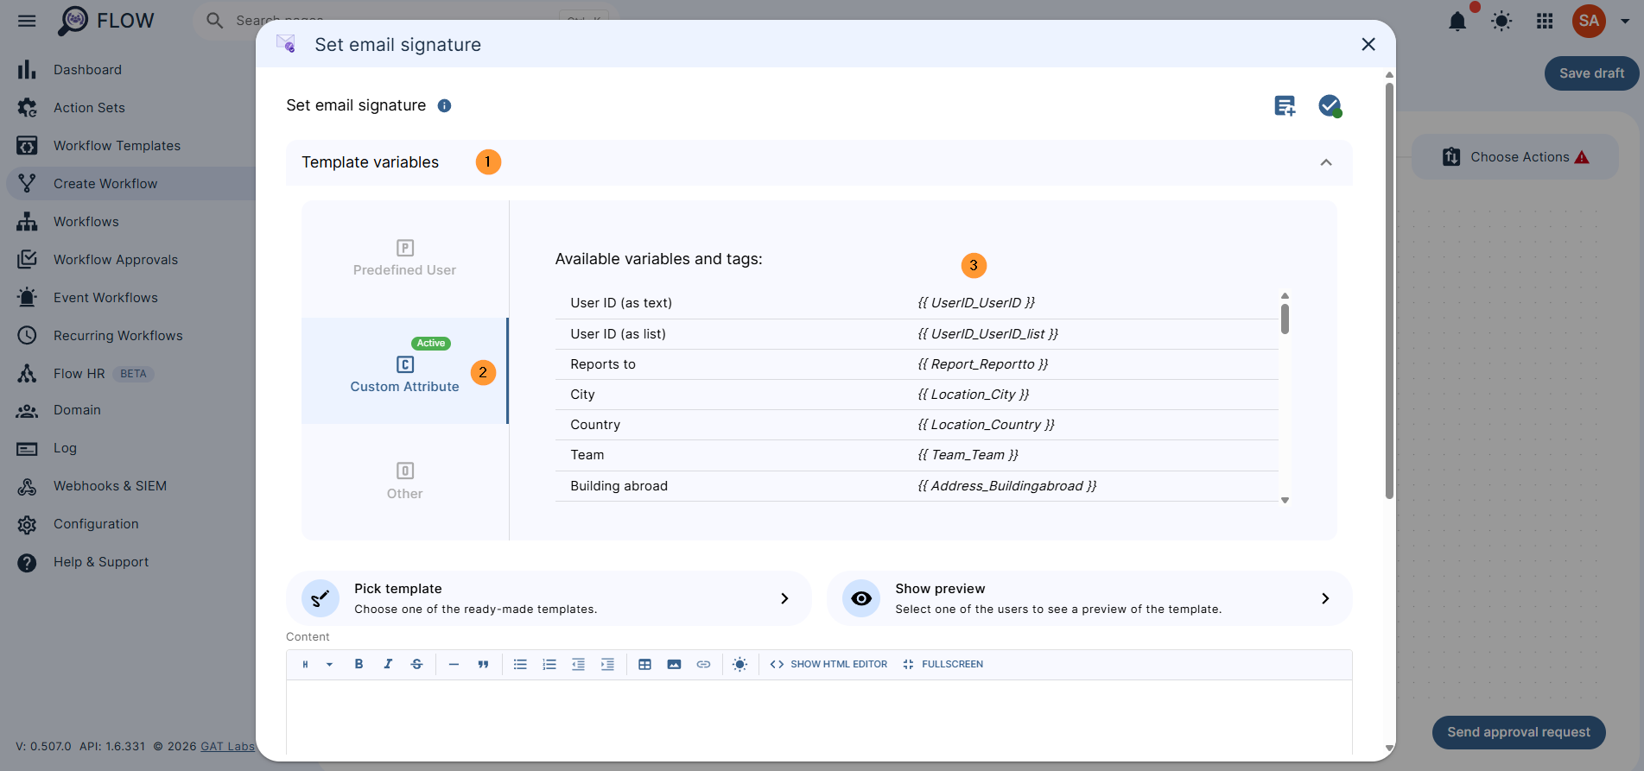Click the {{ Location_Country }} variable tag
This screenshot has height=771, width=1644.
986,425
